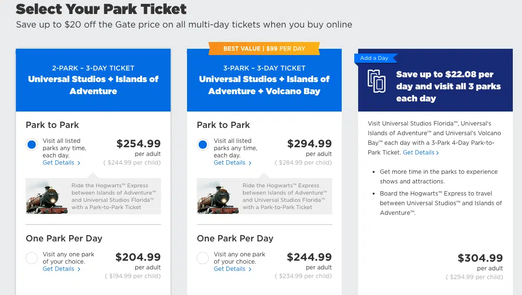Click the Save up to $22.08 per day banner

(x=435, y=80)
